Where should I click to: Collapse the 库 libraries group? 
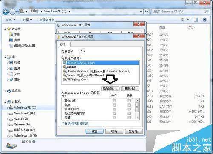click(x=5, y=57)
